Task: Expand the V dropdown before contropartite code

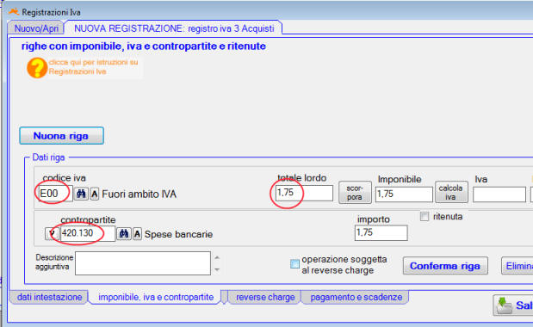Action: click(52, 233)
